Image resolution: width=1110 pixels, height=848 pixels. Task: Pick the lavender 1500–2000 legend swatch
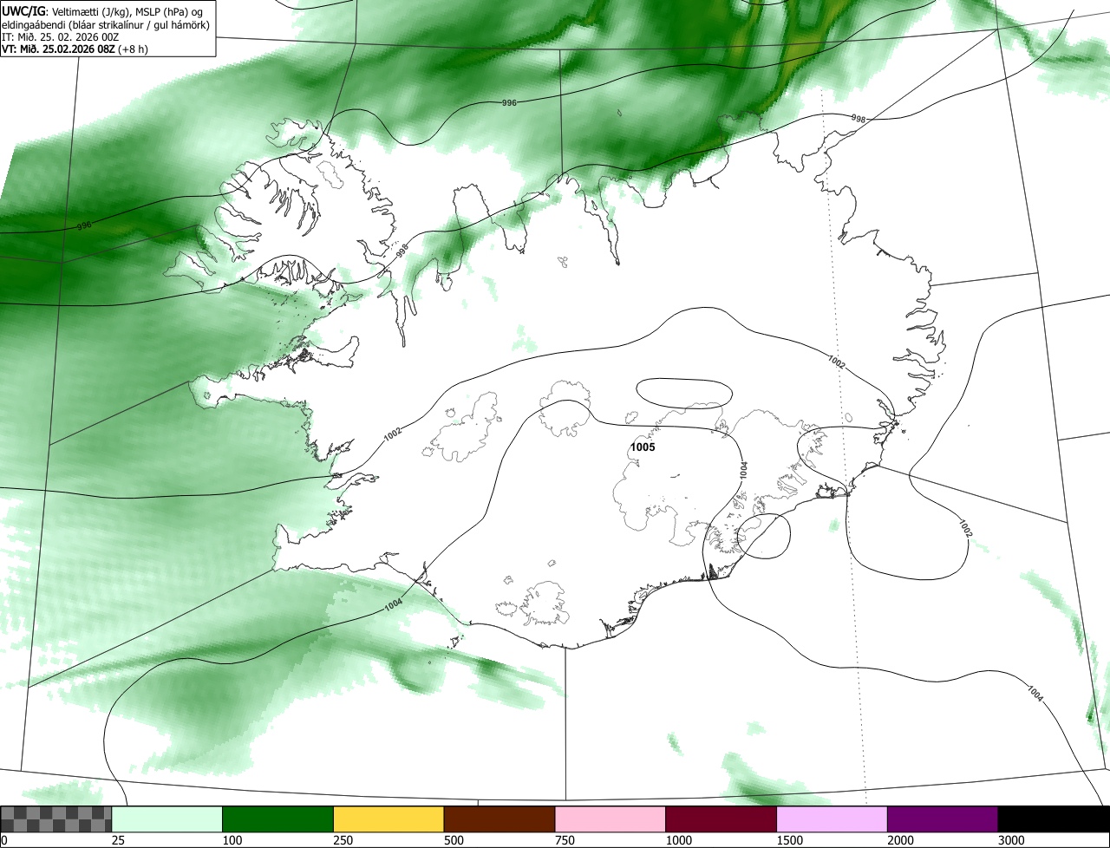832,819
